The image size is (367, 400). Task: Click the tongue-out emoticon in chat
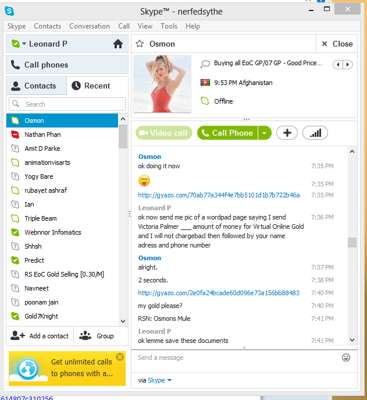tap(144, 180)
